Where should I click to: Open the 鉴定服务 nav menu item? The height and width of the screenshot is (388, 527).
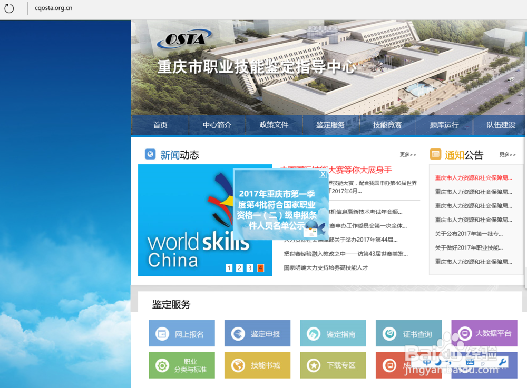click(x=331, y=125)
